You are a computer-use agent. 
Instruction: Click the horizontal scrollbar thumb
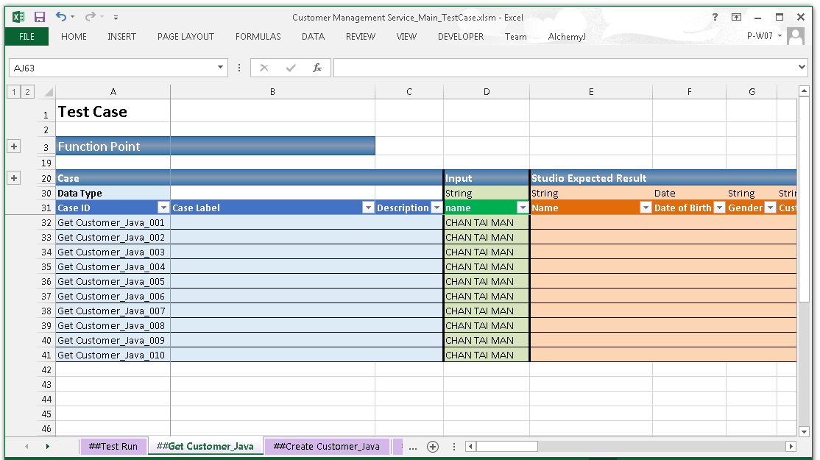click(x=507, y=446)
